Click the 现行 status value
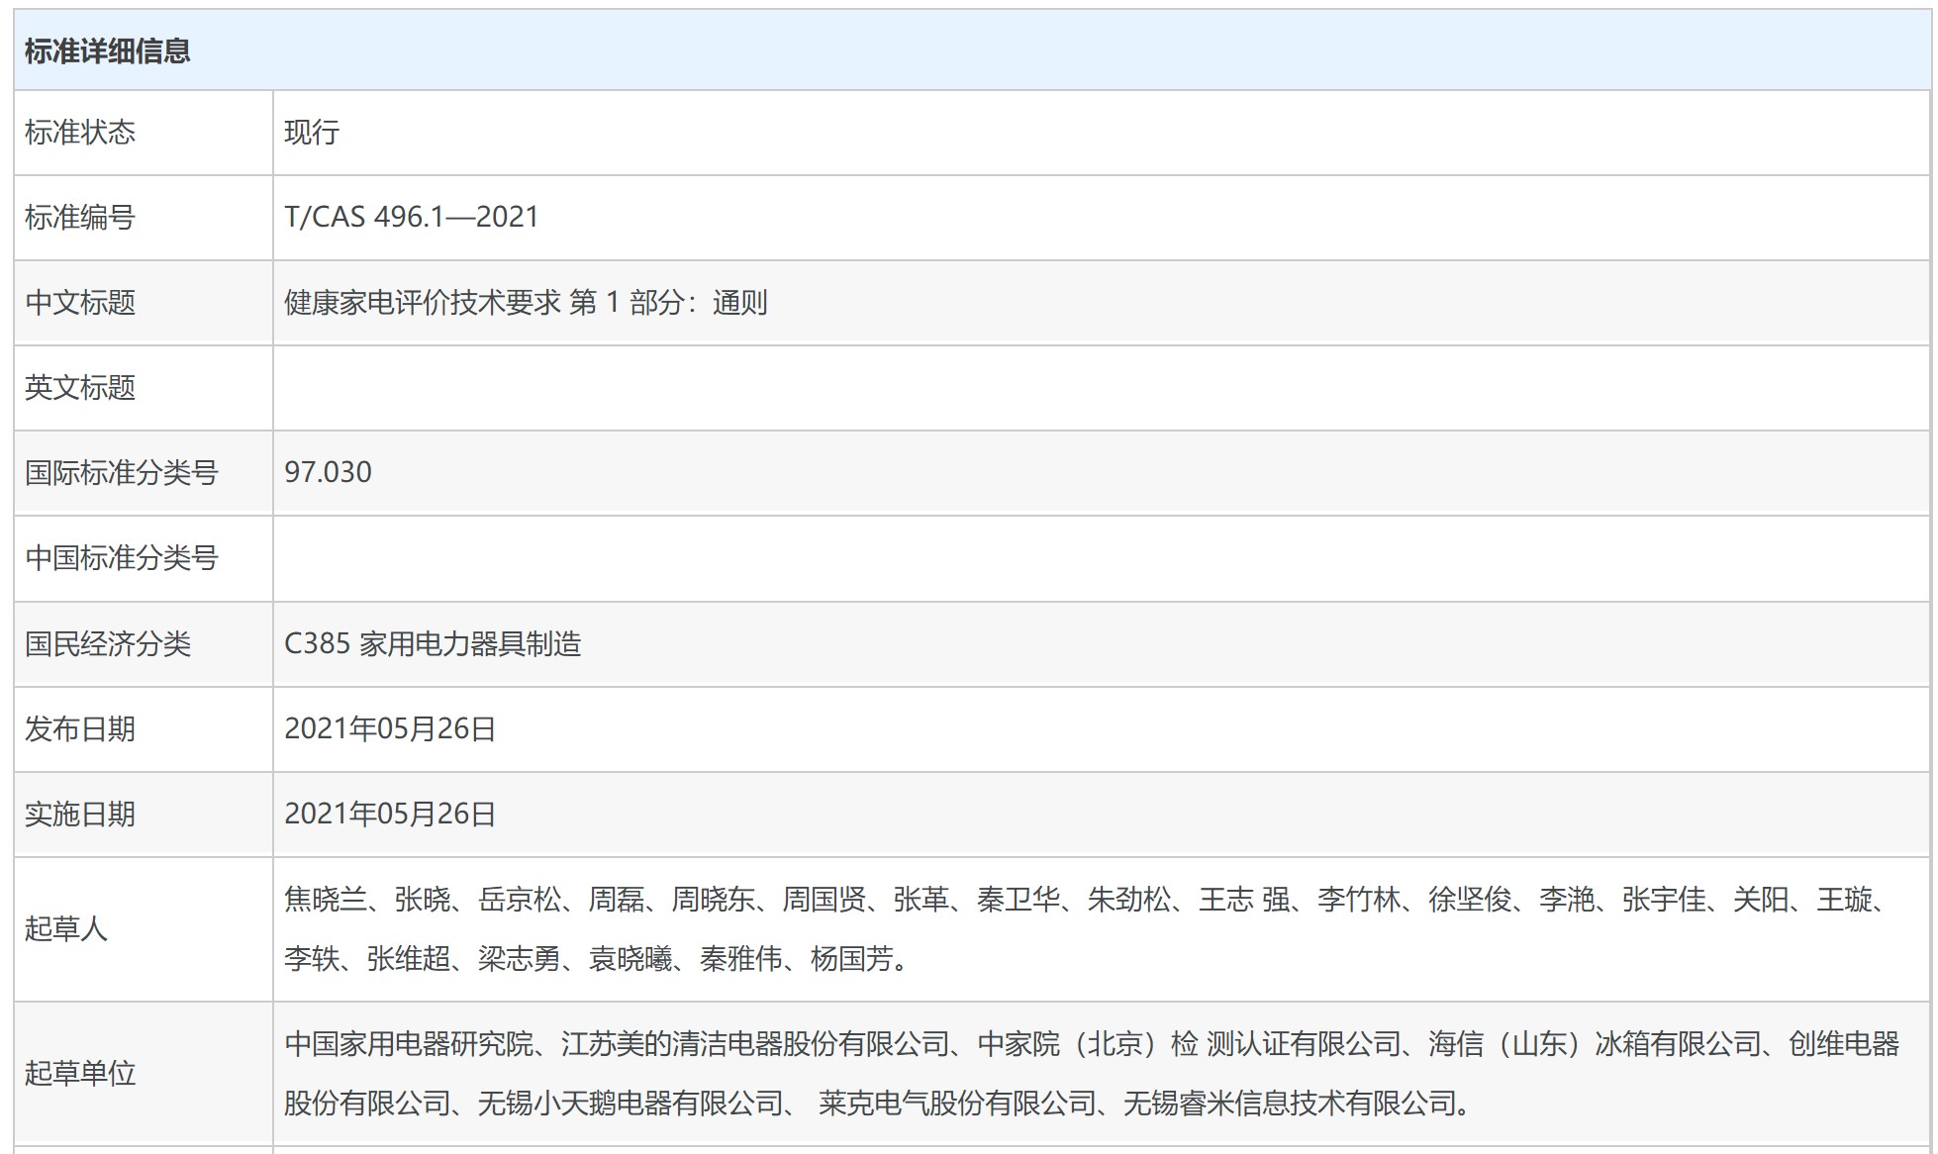The image size is (1938, 1154). click(x=312, y=133)
